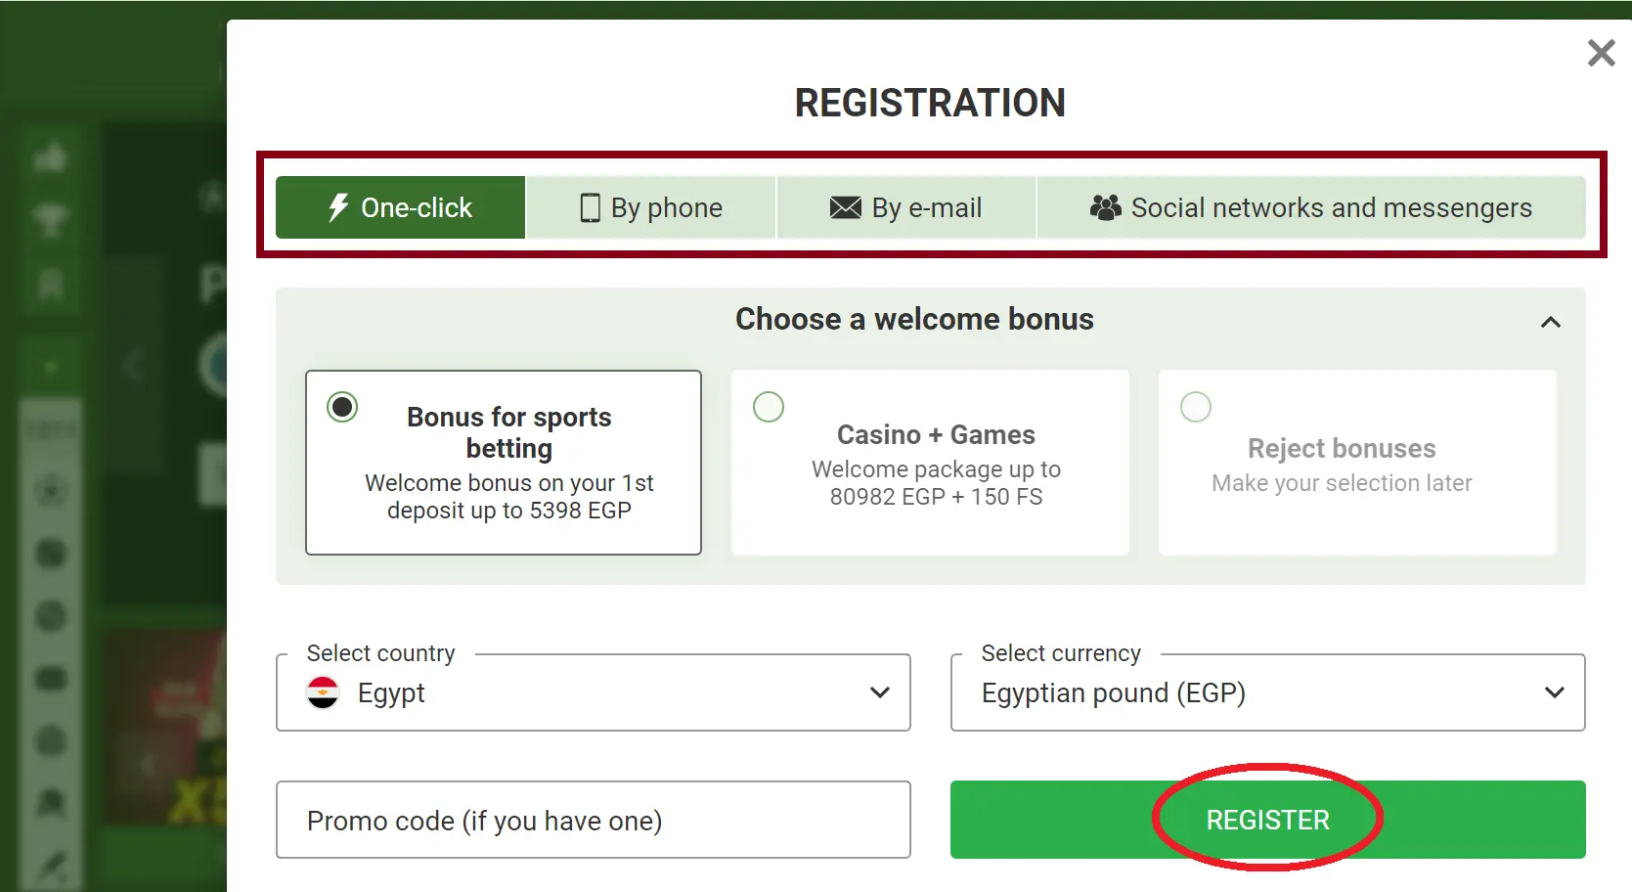Click the Bonus for sports betting radio button
This screenshot has height=892, width=1632.
point(341,407)
